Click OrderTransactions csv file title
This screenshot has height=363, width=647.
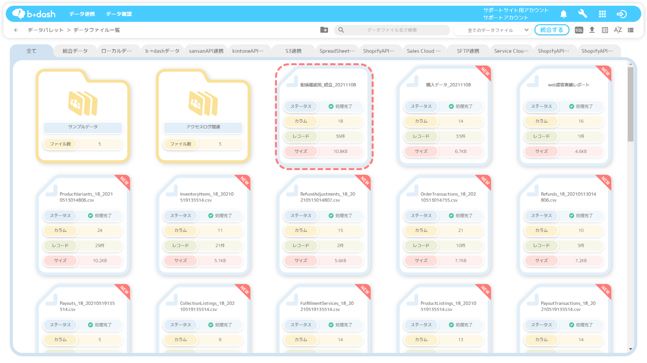(x=448, y=197)
